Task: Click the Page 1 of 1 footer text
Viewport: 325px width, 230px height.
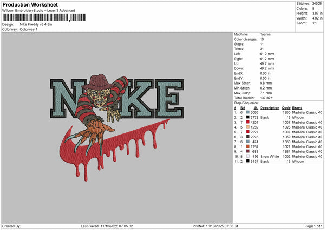Action: [314, 226]
